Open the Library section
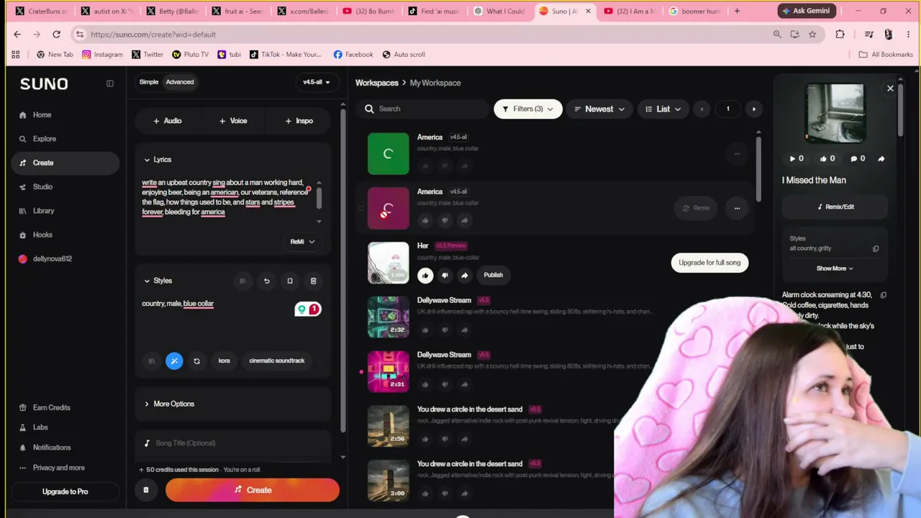Viewport: 921px width, 518px height. coord(43,211)
